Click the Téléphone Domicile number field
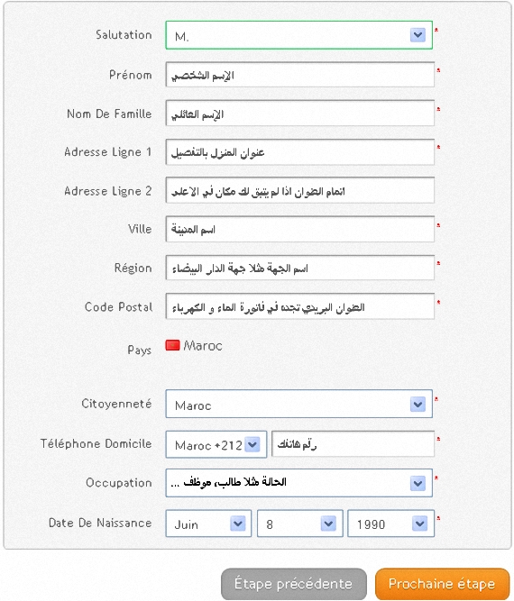Screen dimensions: 514x601 (x=353, y=444)
